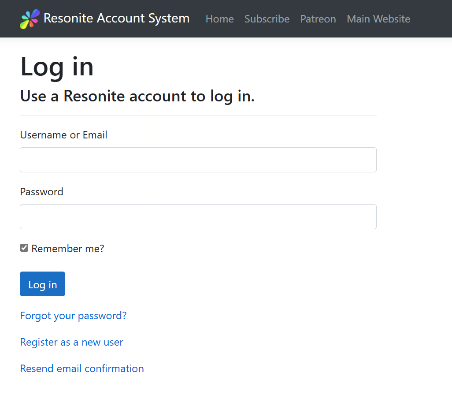
Task: Focus the Password input field
Action: pos(198,217)
